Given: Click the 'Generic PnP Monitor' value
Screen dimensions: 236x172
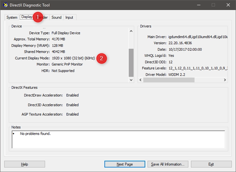Looking at the screenshot, I should tap(67, 64).
